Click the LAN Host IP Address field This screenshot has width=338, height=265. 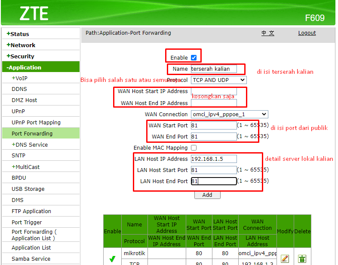click(214, 159)
